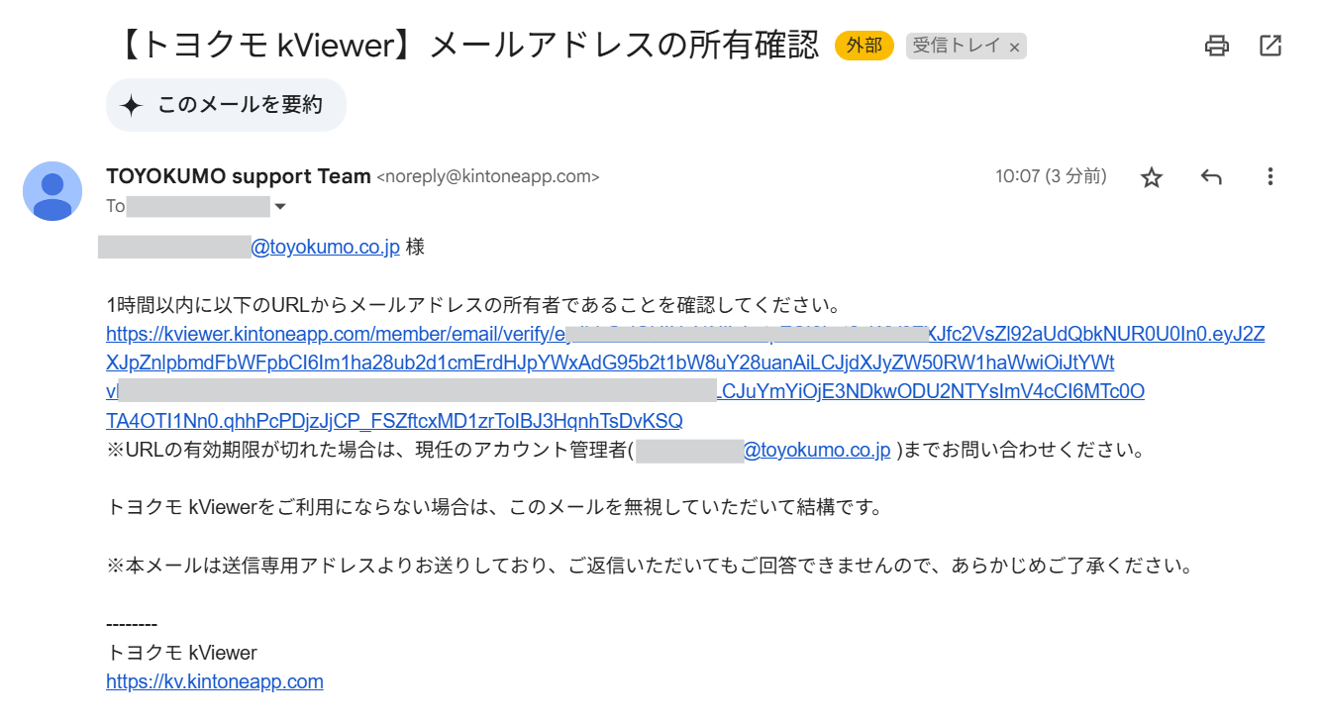Click the 10:07 (3 分前) timestamp
Image resolution: width=1323 pixels, height=726 pixels.
point(1051,176)
